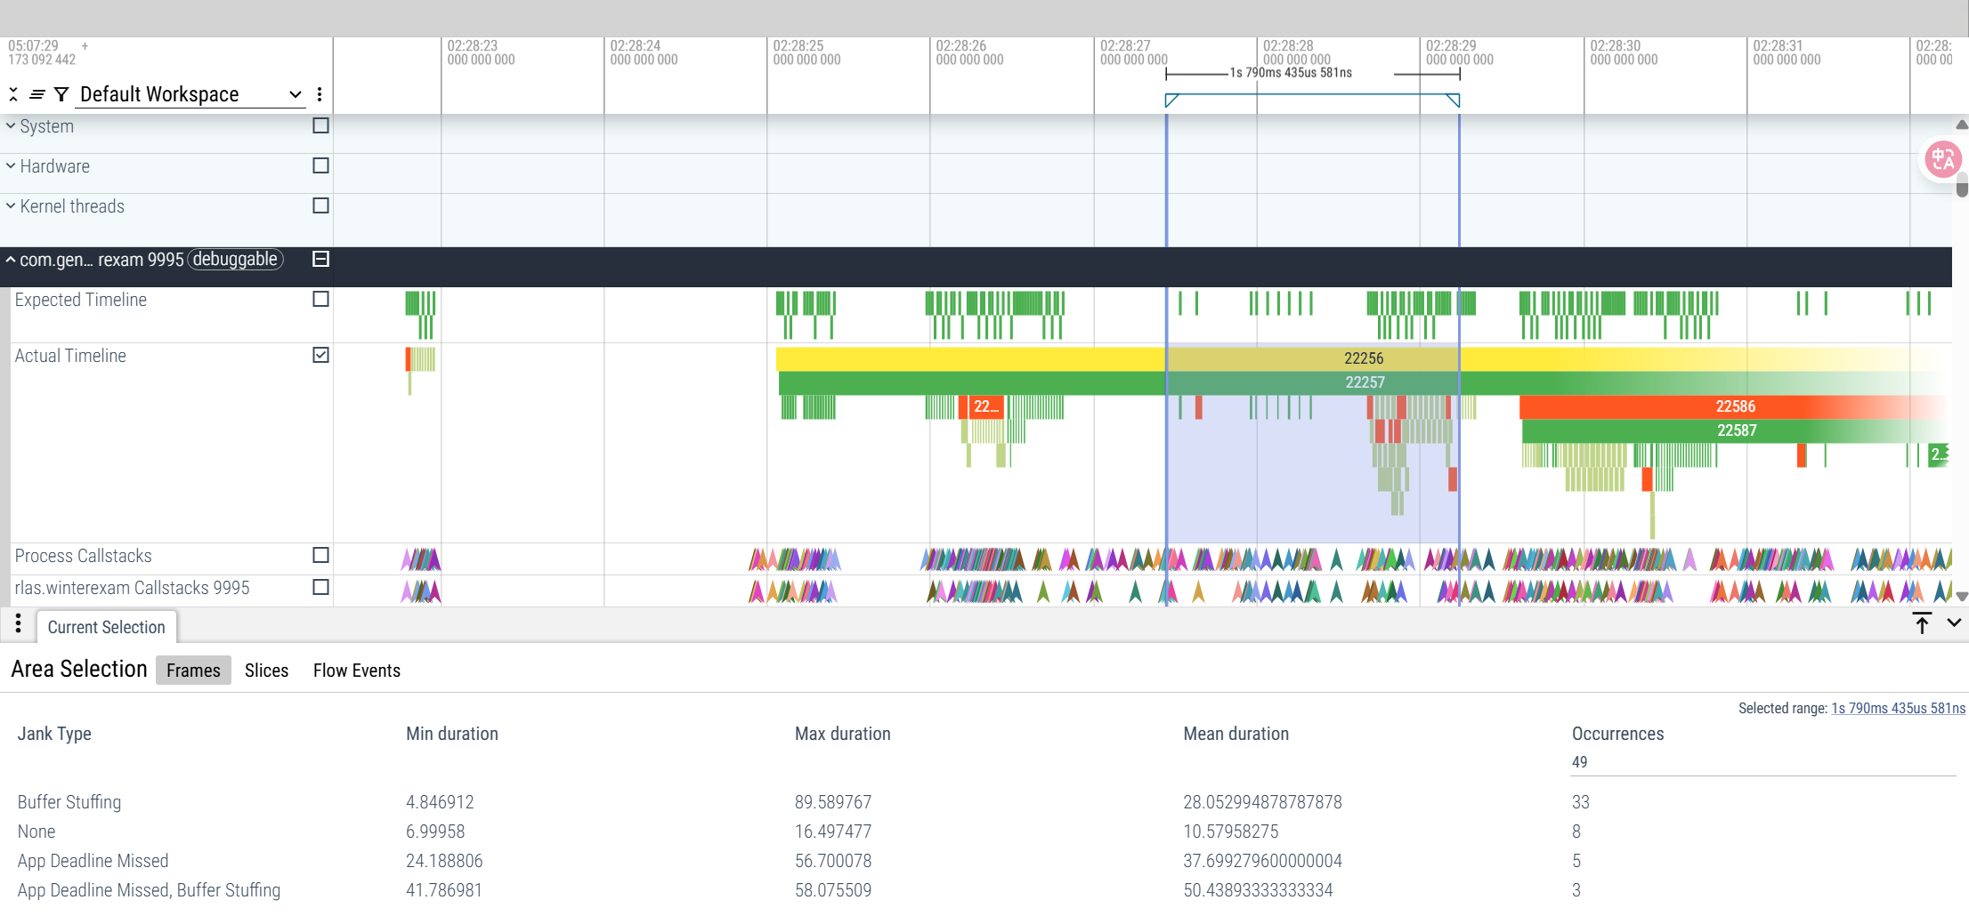Click the Process Callstacks track label

(x=83, y=556)
